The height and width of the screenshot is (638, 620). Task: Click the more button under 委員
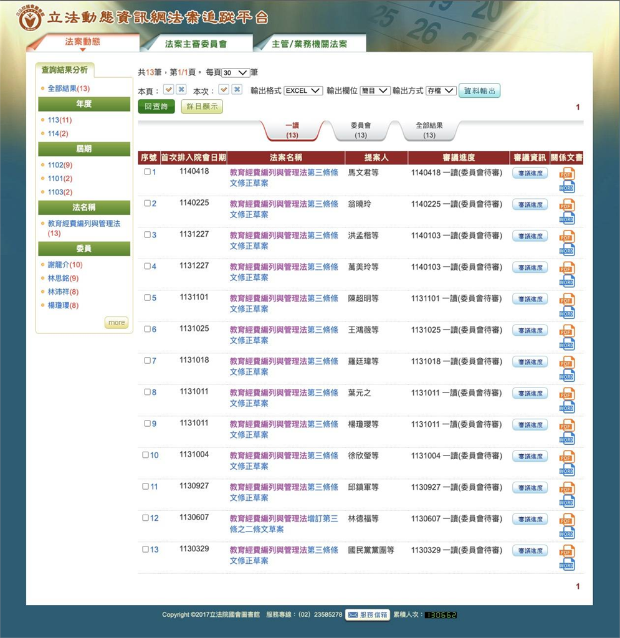point(117,323)
